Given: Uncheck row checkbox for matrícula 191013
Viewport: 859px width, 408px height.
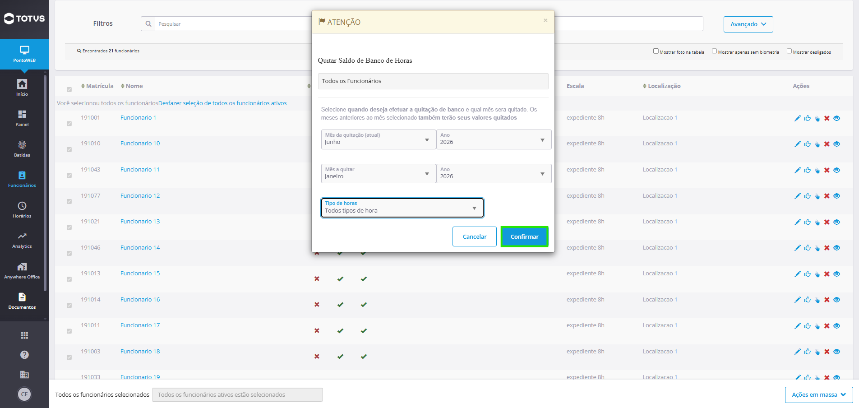Looking at the screenshot, I should (x=69, y=279).
